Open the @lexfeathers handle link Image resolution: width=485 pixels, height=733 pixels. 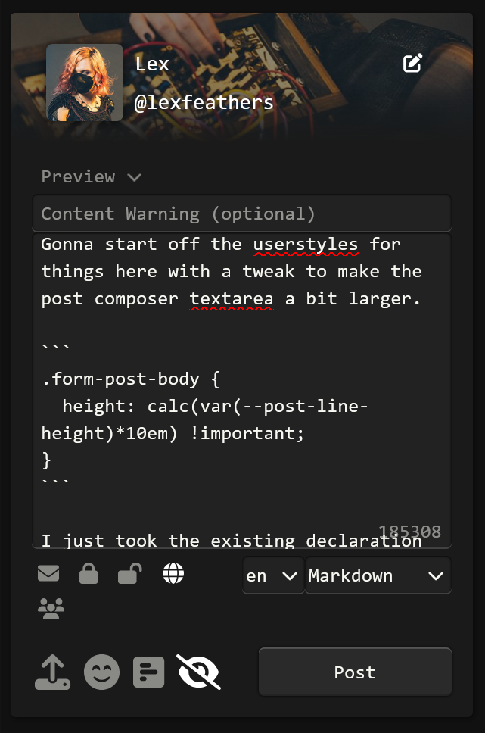(204, 102)
